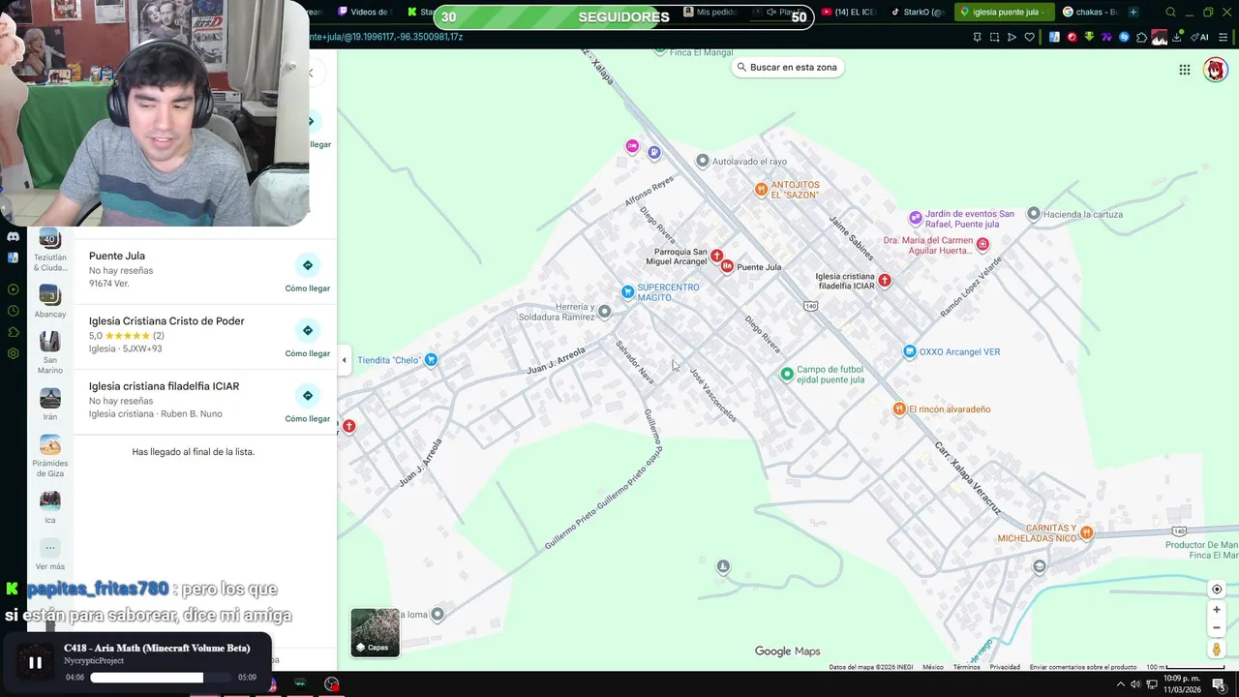Open the Privacidad link
1239x697 pixels.
[1005, 667]
